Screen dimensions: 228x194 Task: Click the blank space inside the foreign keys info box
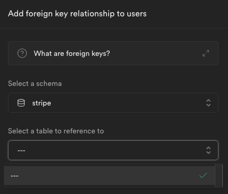156,53
